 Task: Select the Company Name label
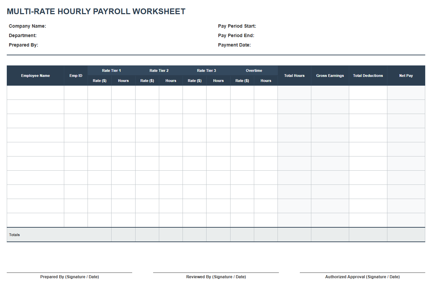point(27,26)
